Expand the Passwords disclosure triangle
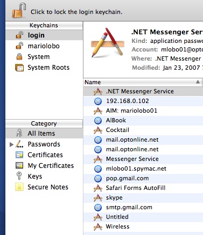This screenshot has width=203, height=235. [x=11, y=144]
